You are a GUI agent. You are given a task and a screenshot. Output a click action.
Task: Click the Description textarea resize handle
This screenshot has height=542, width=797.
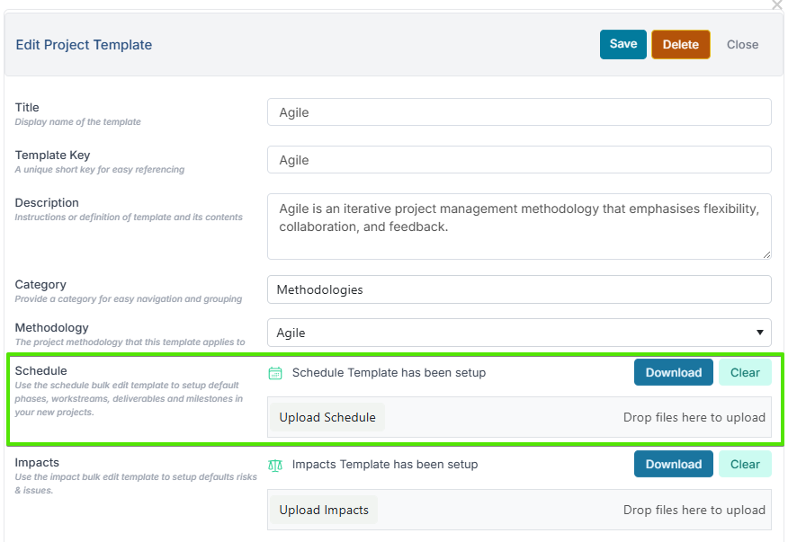[x=766, y=253]
